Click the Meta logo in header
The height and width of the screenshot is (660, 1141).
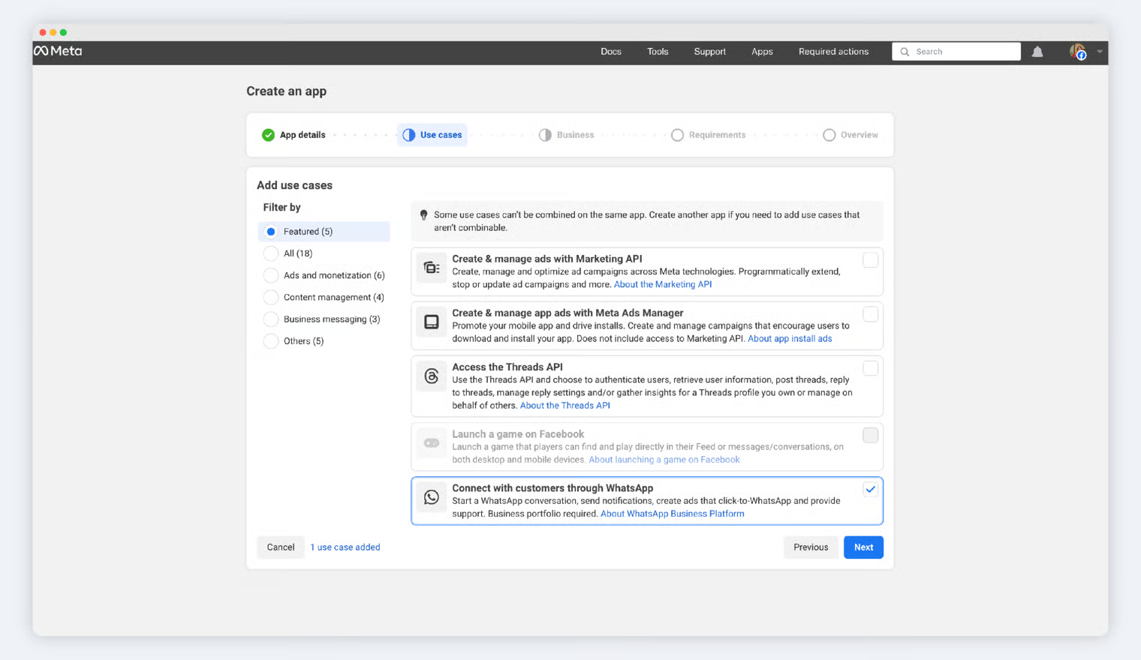point(58,51)
